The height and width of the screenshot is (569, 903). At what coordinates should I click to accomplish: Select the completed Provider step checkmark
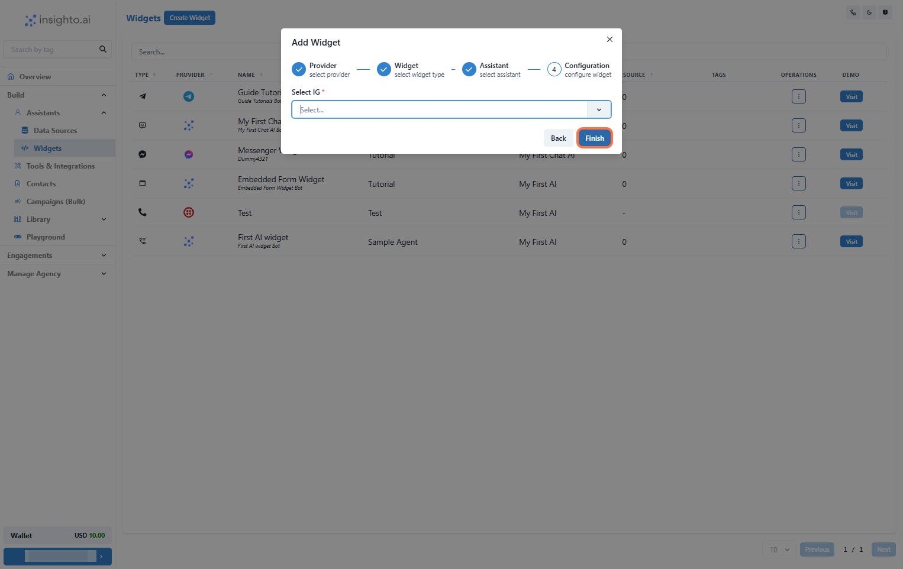click(299, 69)
